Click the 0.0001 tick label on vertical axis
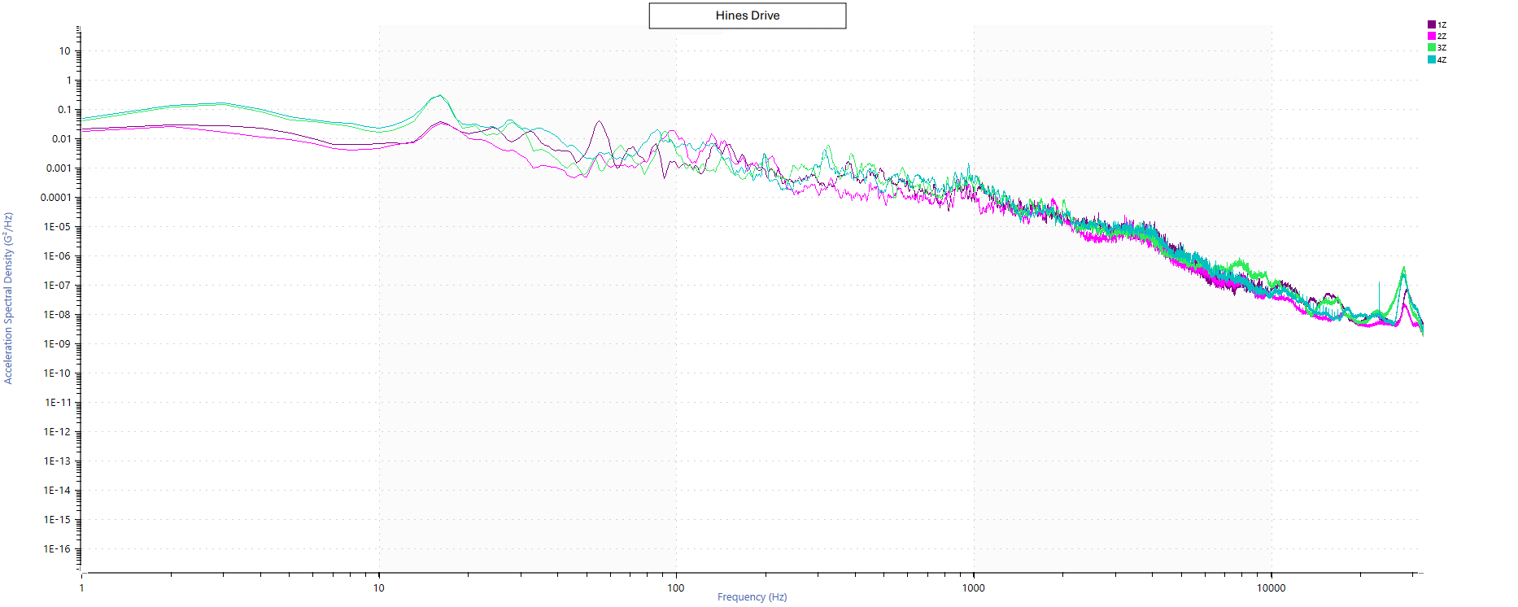The height and width of the screenshot is (607, 1518). point(55,198)
